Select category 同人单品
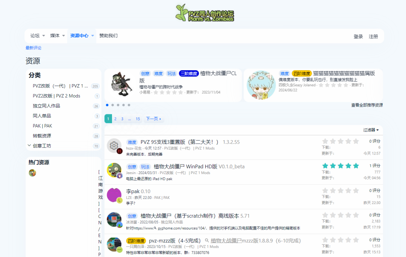406x257 pixels. coord(42,116)
